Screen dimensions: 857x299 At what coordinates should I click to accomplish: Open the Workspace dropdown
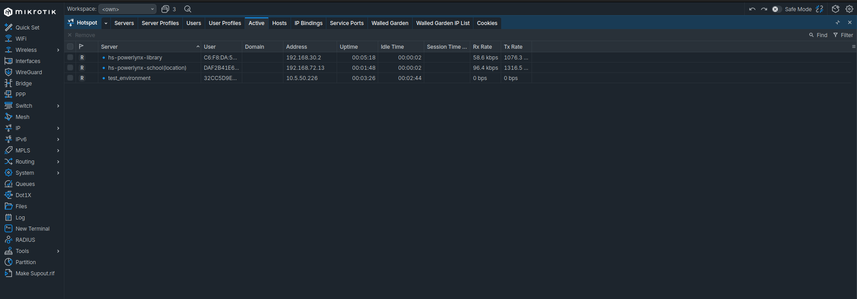127,9
